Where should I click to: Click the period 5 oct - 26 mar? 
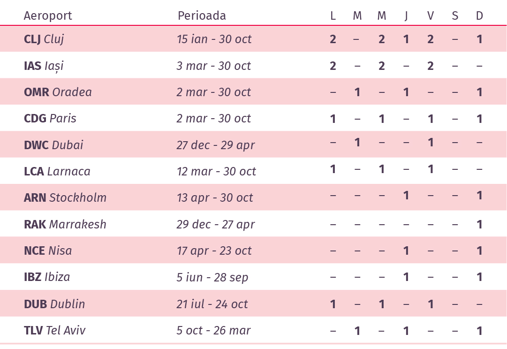pyautogui.click(x=214, y=330)
